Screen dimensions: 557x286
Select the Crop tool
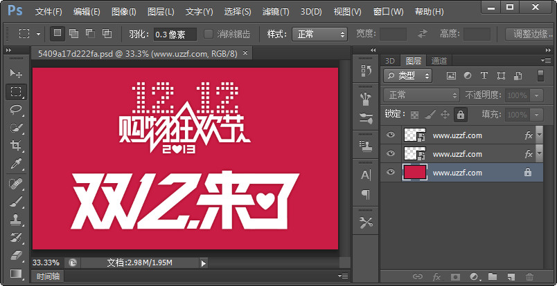point(16,144)
